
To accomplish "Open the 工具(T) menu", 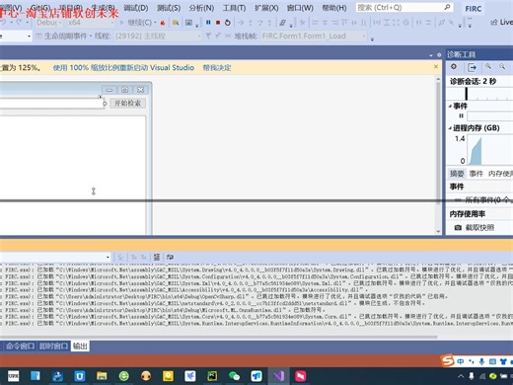I will [x=234, y=8].
